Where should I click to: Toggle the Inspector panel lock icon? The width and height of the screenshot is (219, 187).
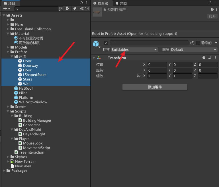(210, 3)
